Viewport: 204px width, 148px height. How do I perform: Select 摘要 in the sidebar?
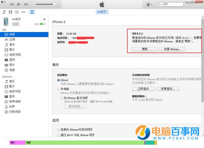coord(24,34)
